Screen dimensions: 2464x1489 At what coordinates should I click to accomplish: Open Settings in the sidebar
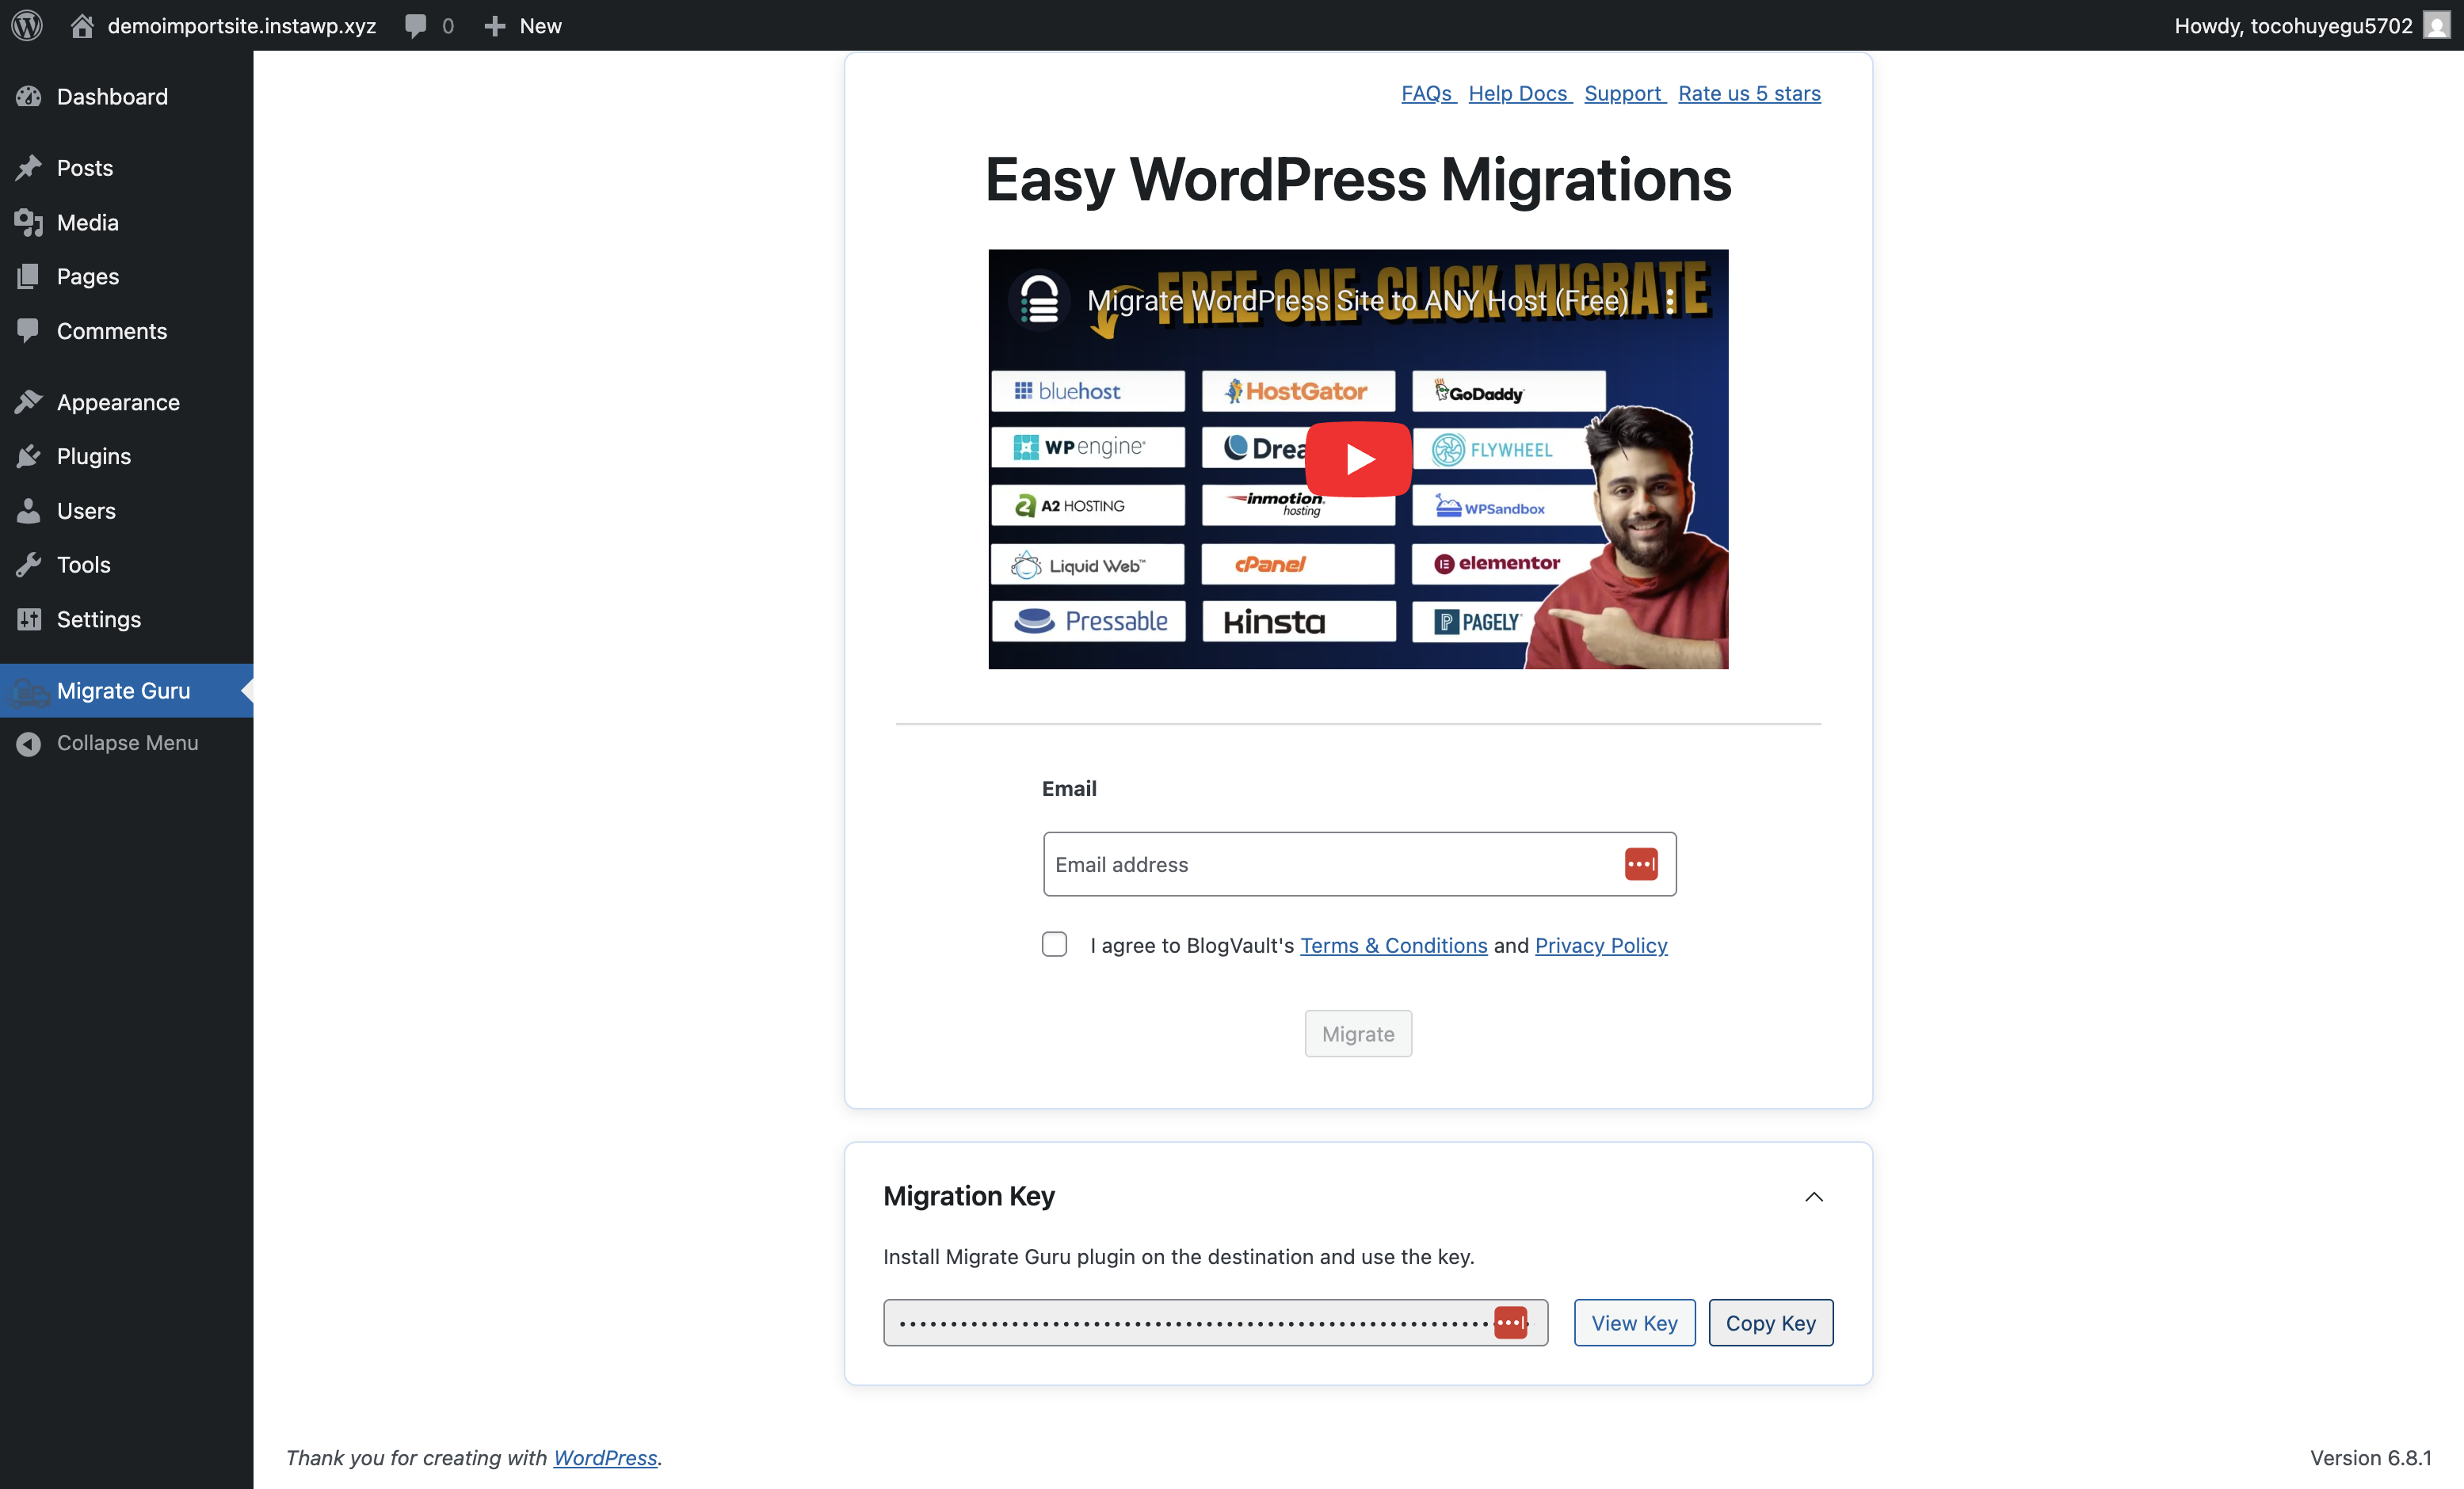(99, 619)
